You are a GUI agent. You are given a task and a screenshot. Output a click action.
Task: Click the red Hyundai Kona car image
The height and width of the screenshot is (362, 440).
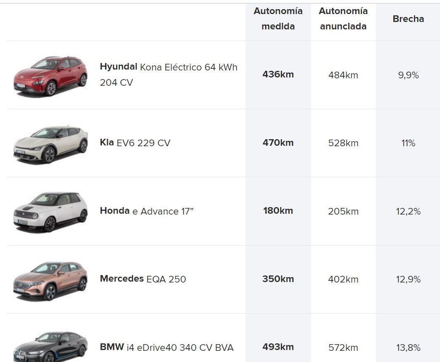(50, 75)
